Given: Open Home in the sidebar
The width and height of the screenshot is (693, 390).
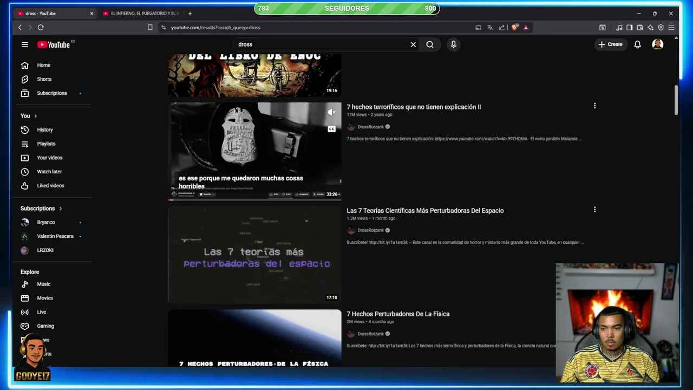Looking at the screenshot, I should click(43, 65).
